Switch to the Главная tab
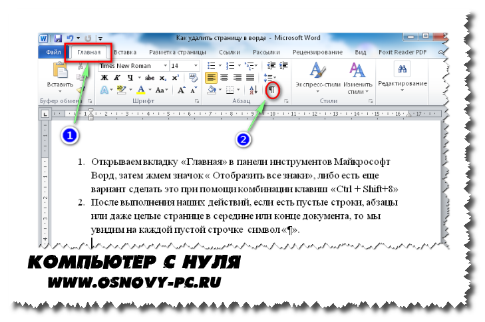This screenshot has width=485, height=322. point(89,53)
